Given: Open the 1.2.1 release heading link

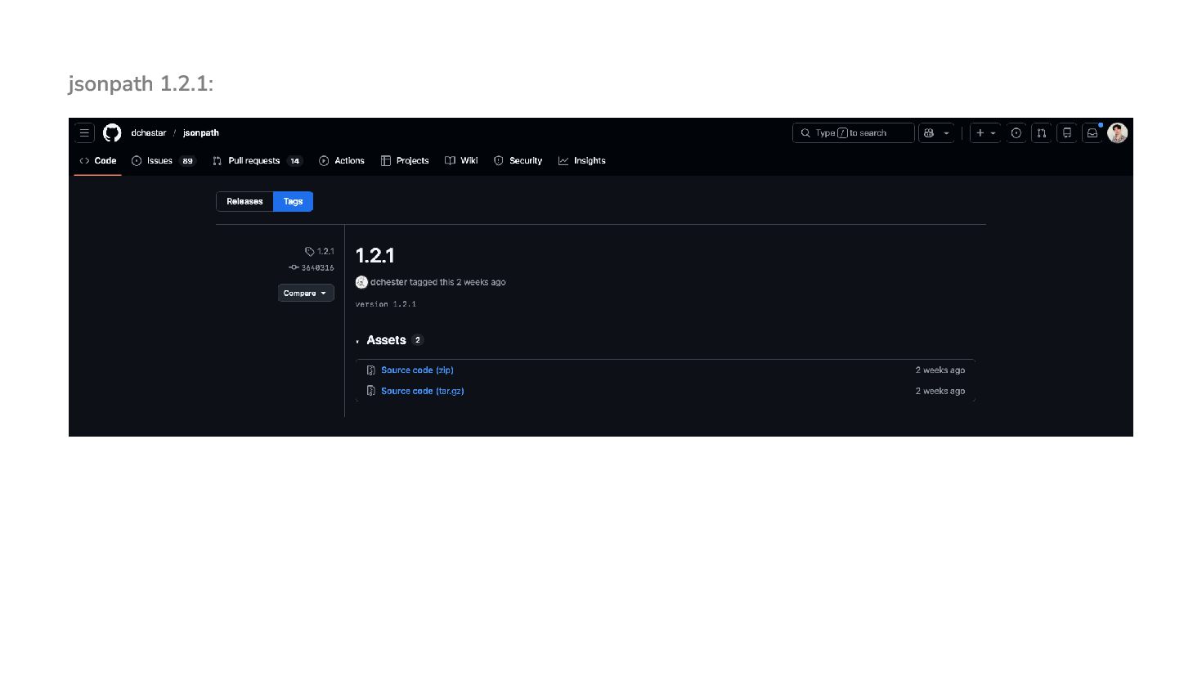Looking at the screenshot, I should pos(375,256).
